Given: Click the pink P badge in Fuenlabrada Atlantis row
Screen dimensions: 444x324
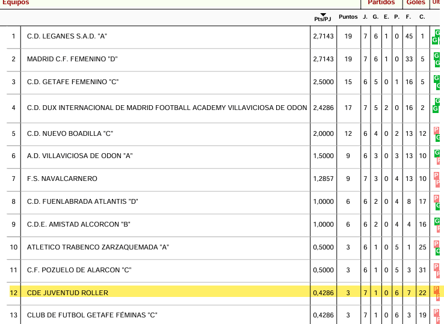Looking at the screenshot, I should [x=436, y=198].
